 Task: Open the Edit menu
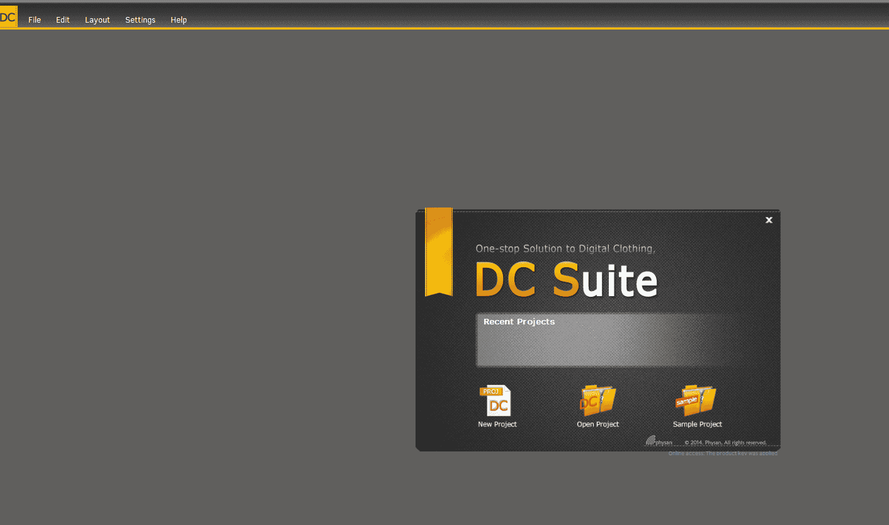tap(62, 19)
